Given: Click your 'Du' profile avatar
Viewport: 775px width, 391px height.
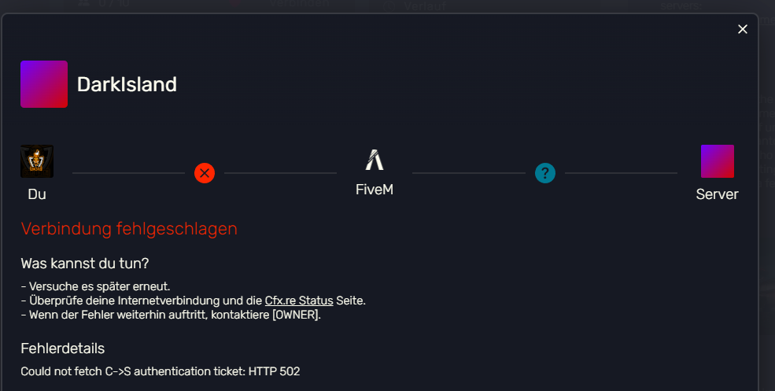Looking at the screenshot, I should [37, 161].
